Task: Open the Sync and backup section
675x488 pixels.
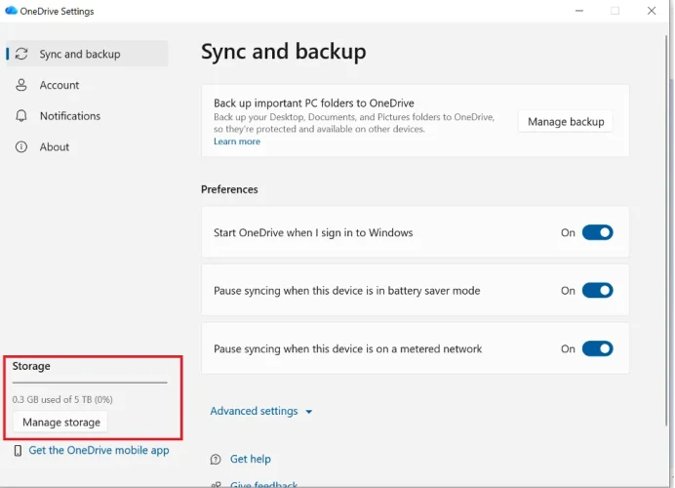Action: pyautogui.click(x=87, y=54)
